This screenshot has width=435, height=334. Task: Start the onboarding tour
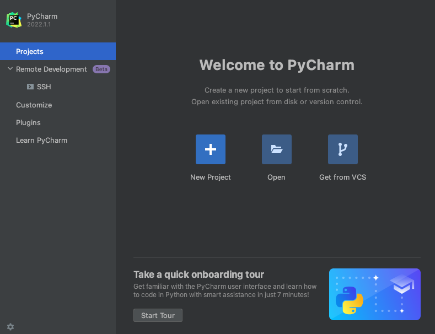[158, 315]
